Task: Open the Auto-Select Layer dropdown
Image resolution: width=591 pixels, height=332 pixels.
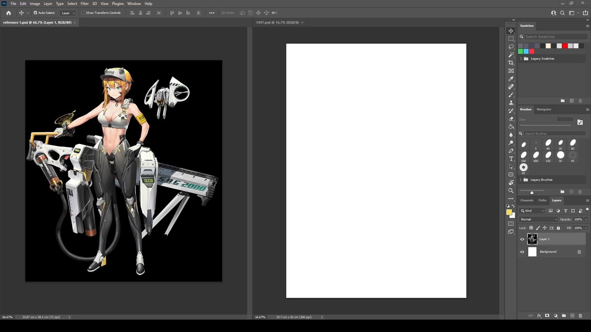Action: point(68,13)
